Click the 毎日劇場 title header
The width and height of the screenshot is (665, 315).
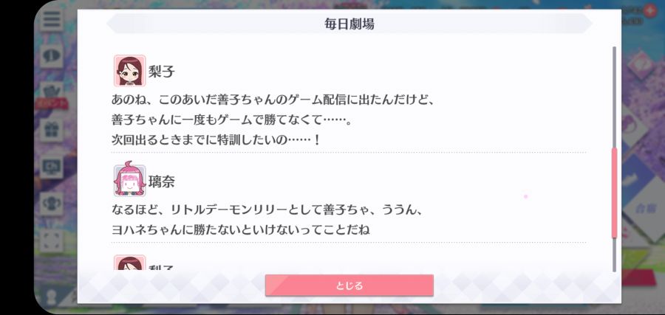(349, 24)
